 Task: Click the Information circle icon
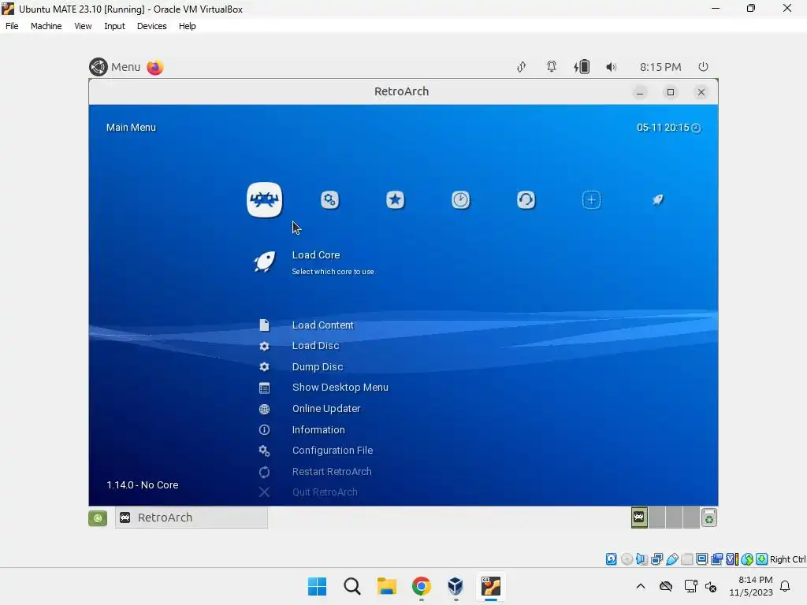point(264,429)
